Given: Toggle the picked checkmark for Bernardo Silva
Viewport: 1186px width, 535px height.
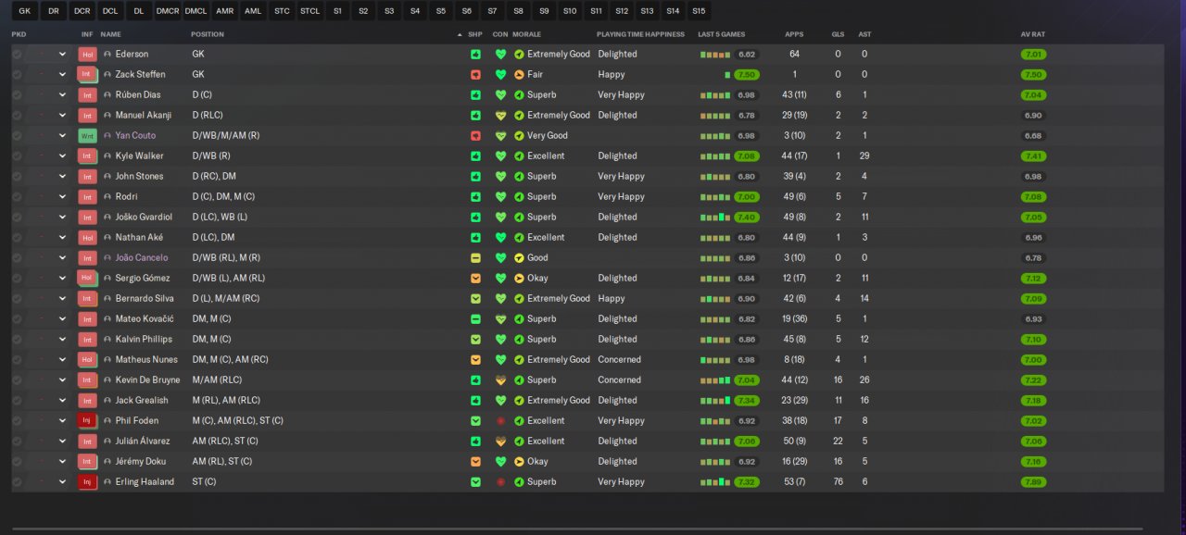Looking at the screenshot, I should [x=17, y=298].
